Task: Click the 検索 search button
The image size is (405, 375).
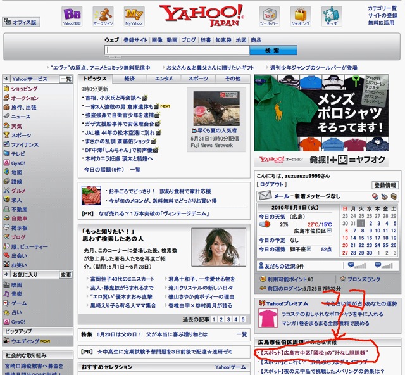Action: pyautogui.click(x=273, y=50)
